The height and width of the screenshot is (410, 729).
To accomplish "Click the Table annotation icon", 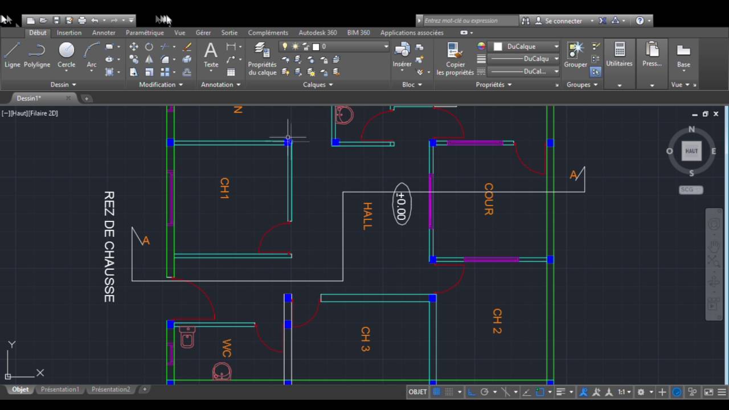I will [x=231, y=72].
